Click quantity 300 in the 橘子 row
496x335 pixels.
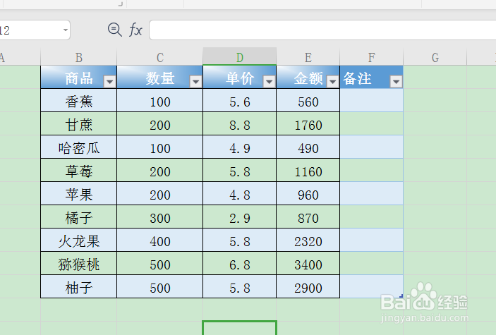coord(159,217)
